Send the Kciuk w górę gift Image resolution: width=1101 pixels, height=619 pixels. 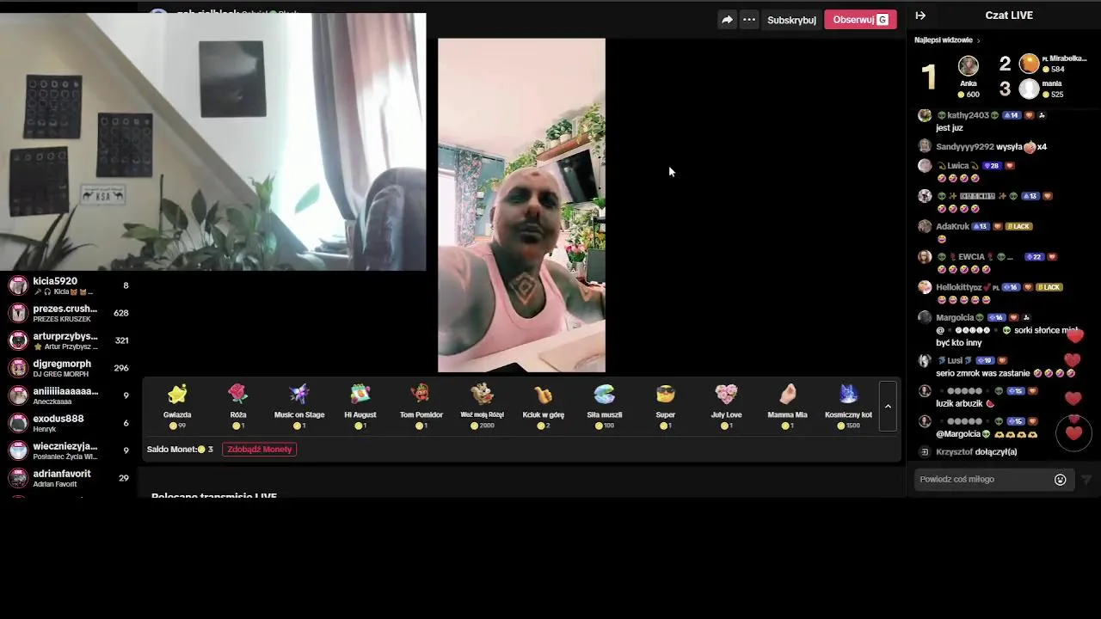coord(543,406)
